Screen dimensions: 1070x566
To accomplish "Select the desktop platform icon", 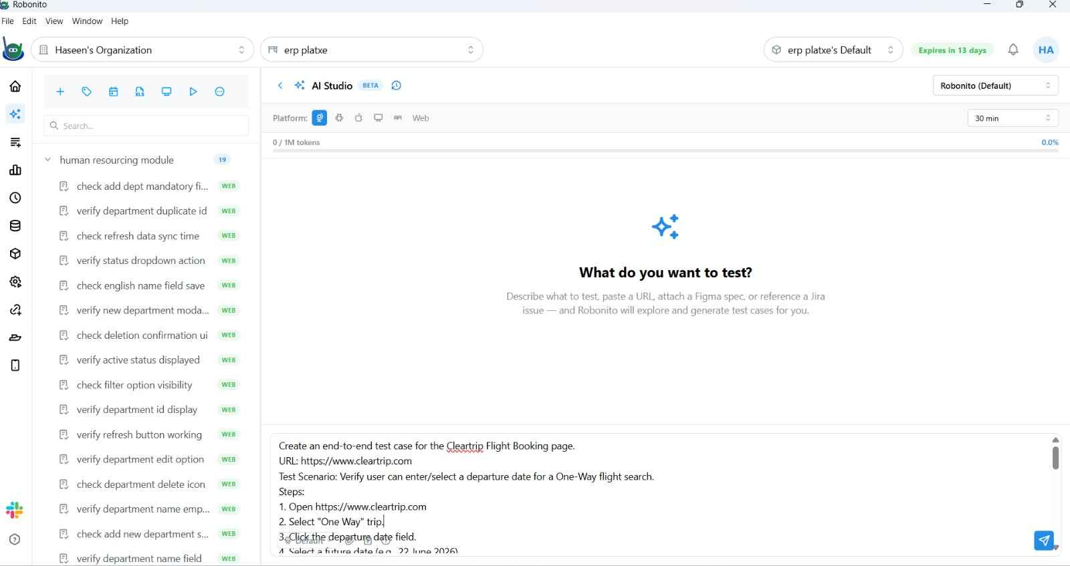I will [x=379, y=118].
